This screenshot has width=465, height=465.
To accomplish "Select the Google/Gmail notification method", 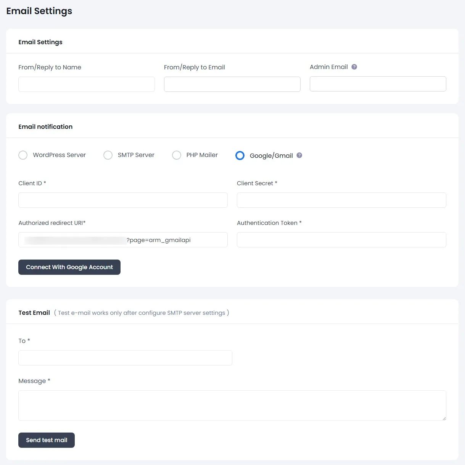I will coord(240,155).
